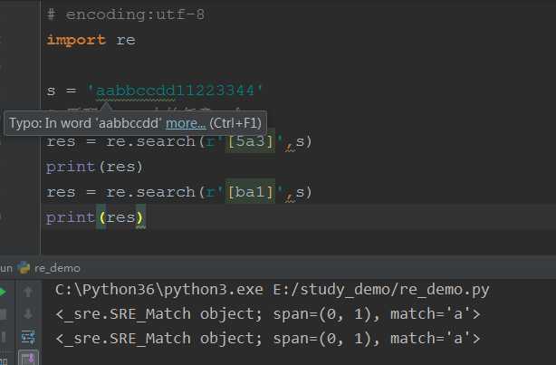Click the variable 's' on the assignment line

click(x=51, y=91)
